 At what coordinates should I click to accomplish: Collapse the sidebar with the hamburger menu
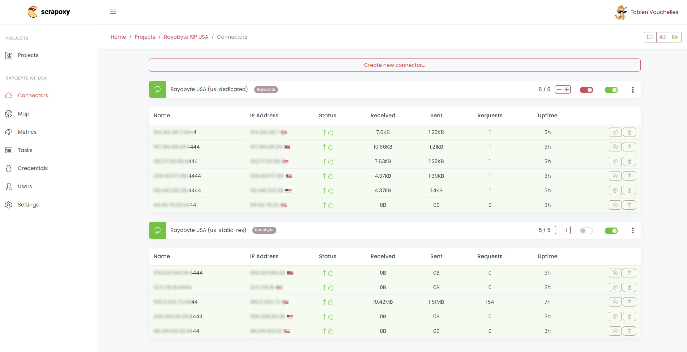113,11
